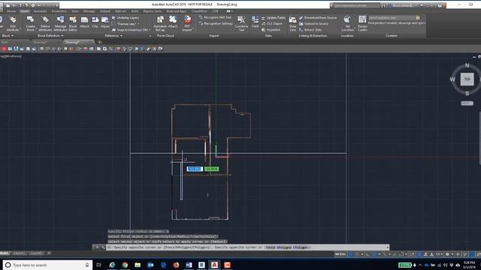Click ViewCube West compass label

pyautogui.click(x=452, y=79)
